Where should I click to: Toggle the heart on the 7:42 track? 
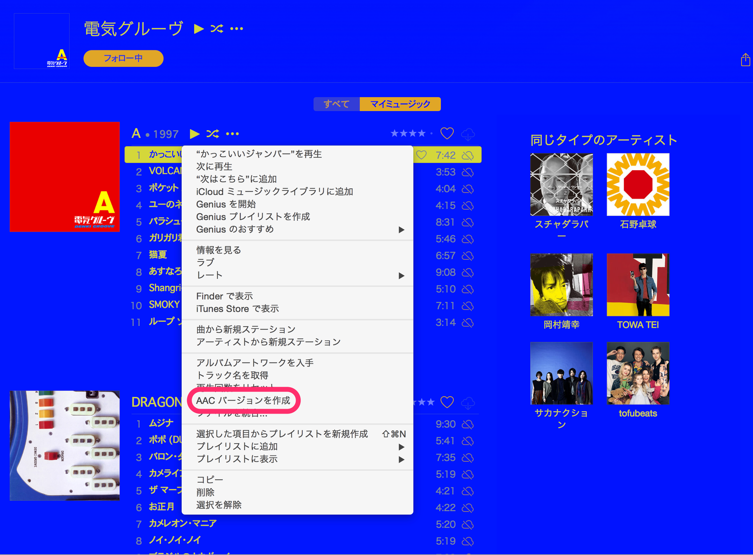pyautogui.click(x=421, y=155)
